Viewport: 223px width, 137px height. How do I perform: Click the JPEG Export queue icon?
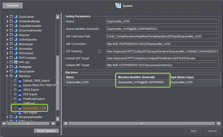20,90
